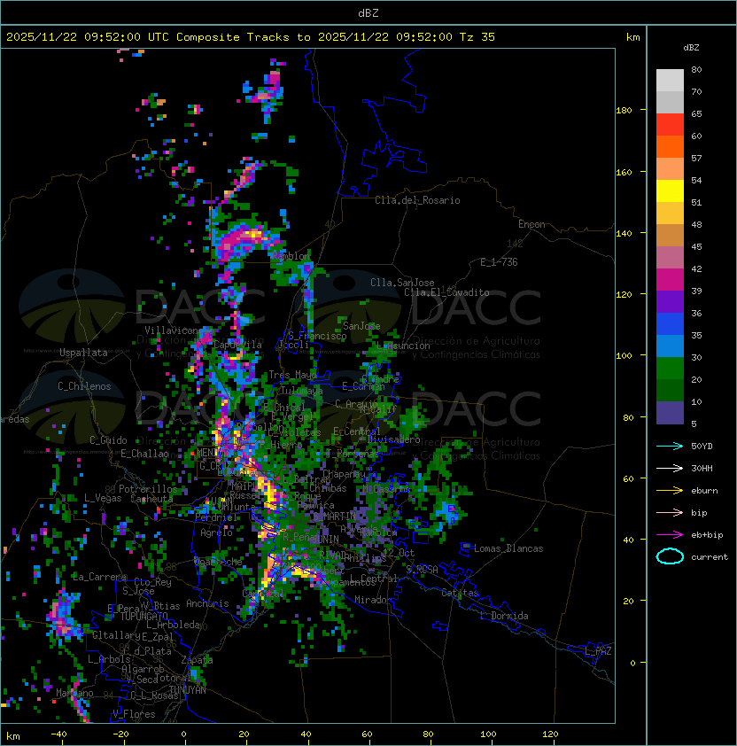The height and width of the screenshot is (746, 737).
Task: Select the dark orange 57–60 legend swatch
Action: (670, 146)
